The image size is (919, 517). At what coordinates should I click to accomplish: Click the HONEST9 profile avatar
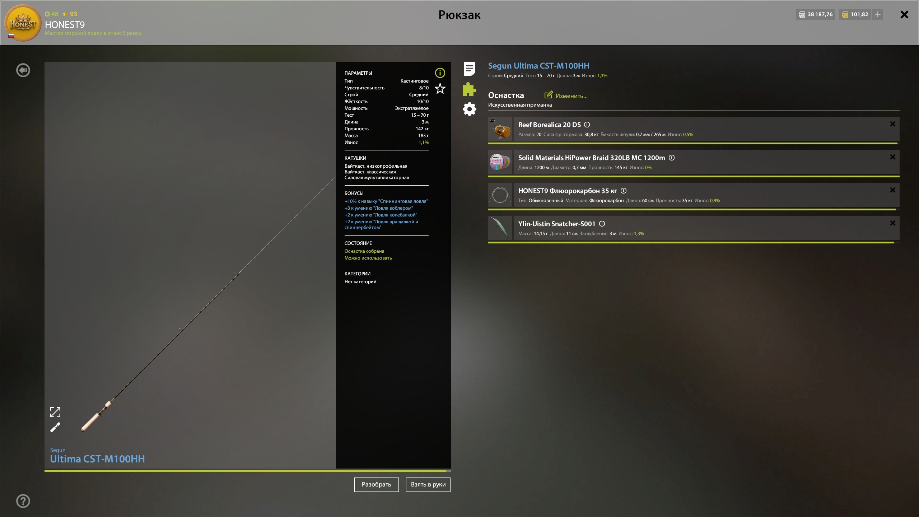point(23,23)
